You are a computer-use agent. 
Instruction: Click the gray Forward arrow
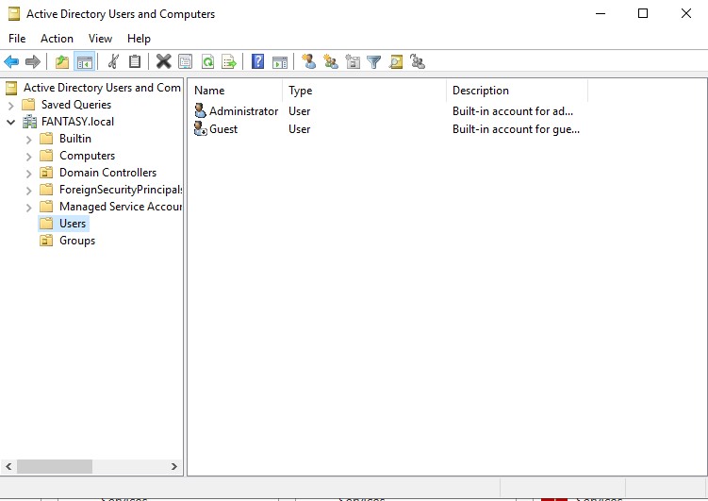click(x=32, y=61)
